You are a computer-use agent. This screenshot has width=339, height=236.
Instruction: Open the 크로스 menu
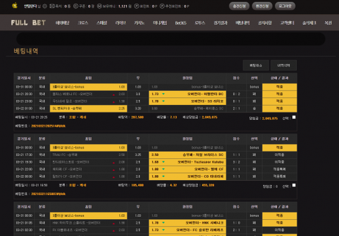[83, 23]
